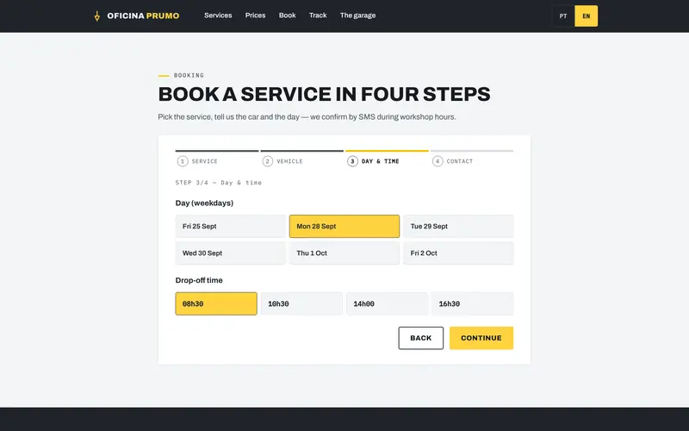Click the 'BOOK A SERVICE IN FOUR STEPS' heading
The width and height of the screenshot is (689, 431).
[325, 94]
